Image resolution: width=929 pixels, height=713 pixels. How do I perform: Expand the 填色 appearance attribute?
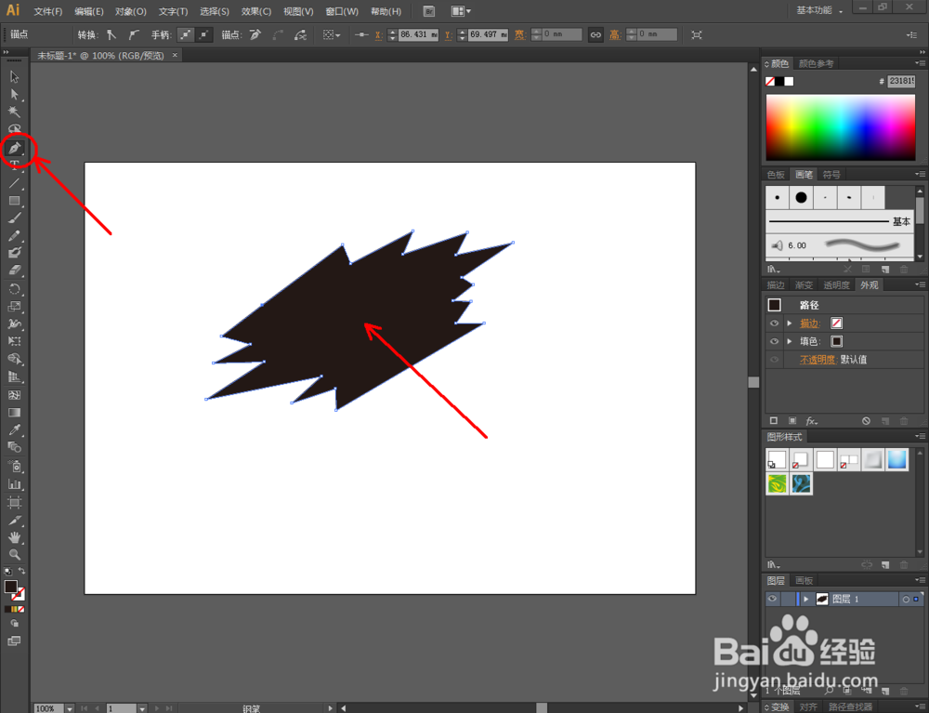pyautogui.click(x=789, y=341)
